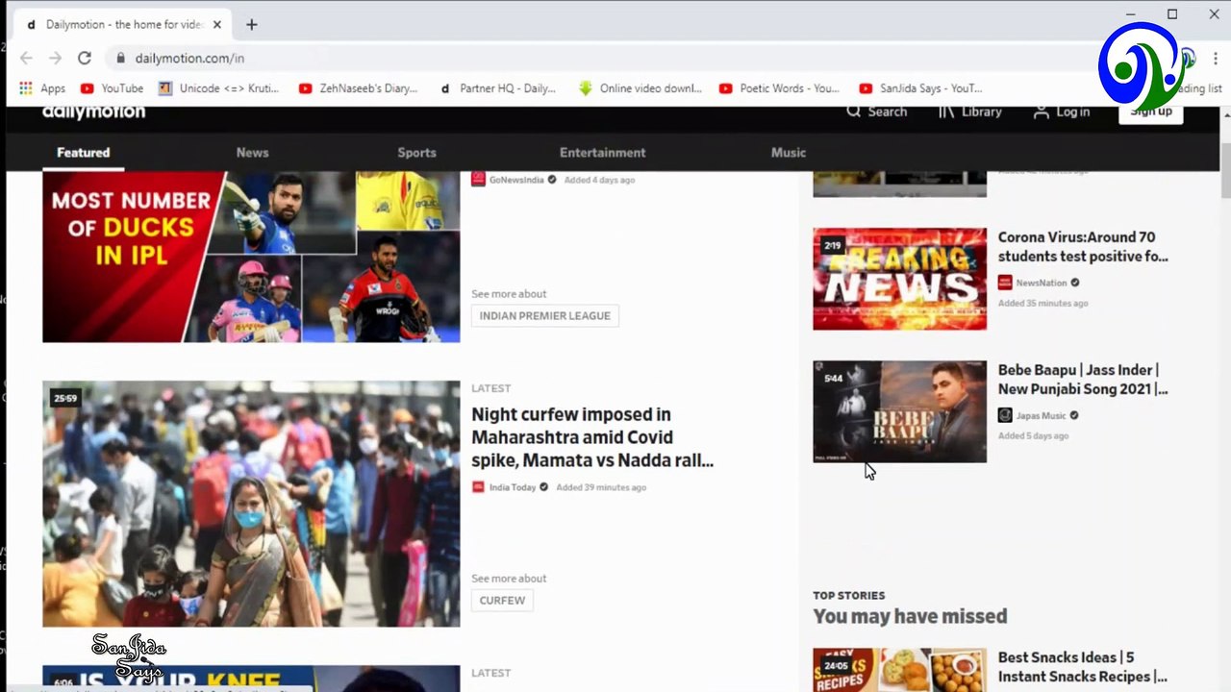Image resolution: width=1231 pixels, height=692 pixels.
Task: Open Partner HQ Dailymotion bookmark
Action: pos(497,87)
